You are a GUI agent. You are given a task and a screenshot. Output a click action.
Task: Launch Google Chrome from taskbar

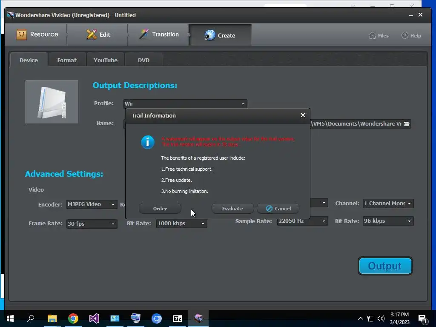pos(73,318)
